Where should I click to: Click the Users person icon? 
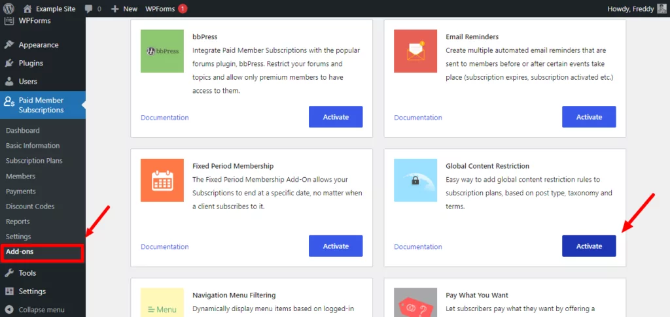9,82
